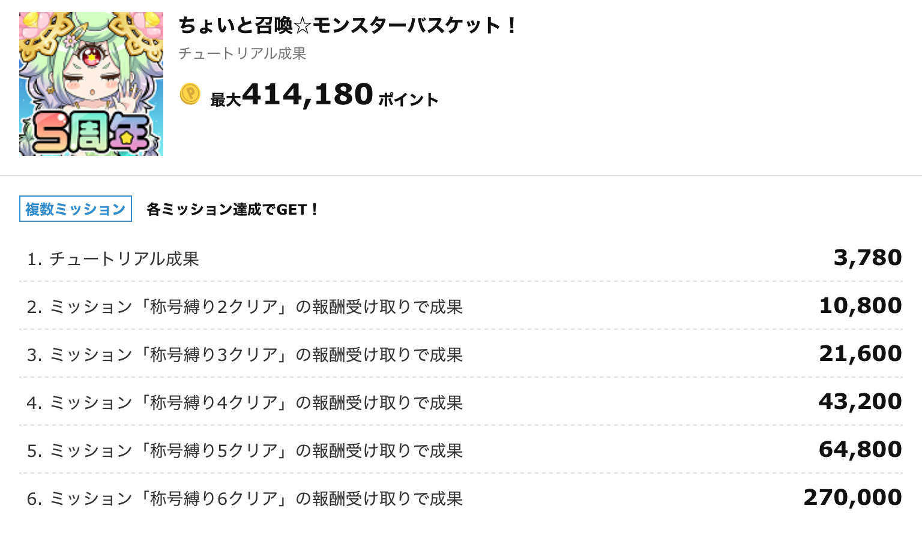Image resolution: width=922 pixels, height=542 pixels.
Task: Click the 414,180 maximum points number
Action: (307, 95)
